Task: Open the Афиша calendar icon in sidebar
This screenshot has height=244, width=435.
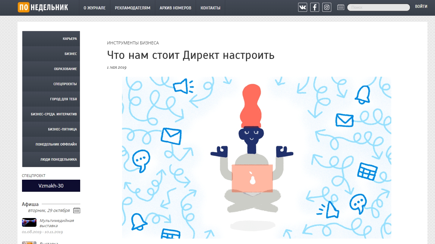Action: click(x=77, y=210)
